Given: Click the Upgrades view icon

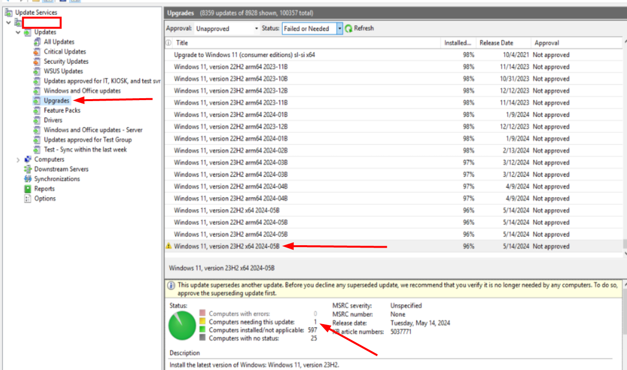Looking at the screenshot, I should point(37,101).
